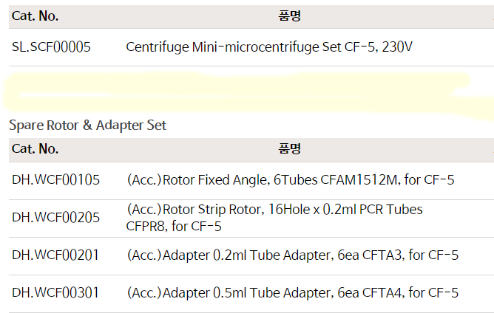Select the Rotor Strip Rotor 16Hole description
The height and width of the screenshot is (313, 494).
pyautogui.click(x=274, y=210)
